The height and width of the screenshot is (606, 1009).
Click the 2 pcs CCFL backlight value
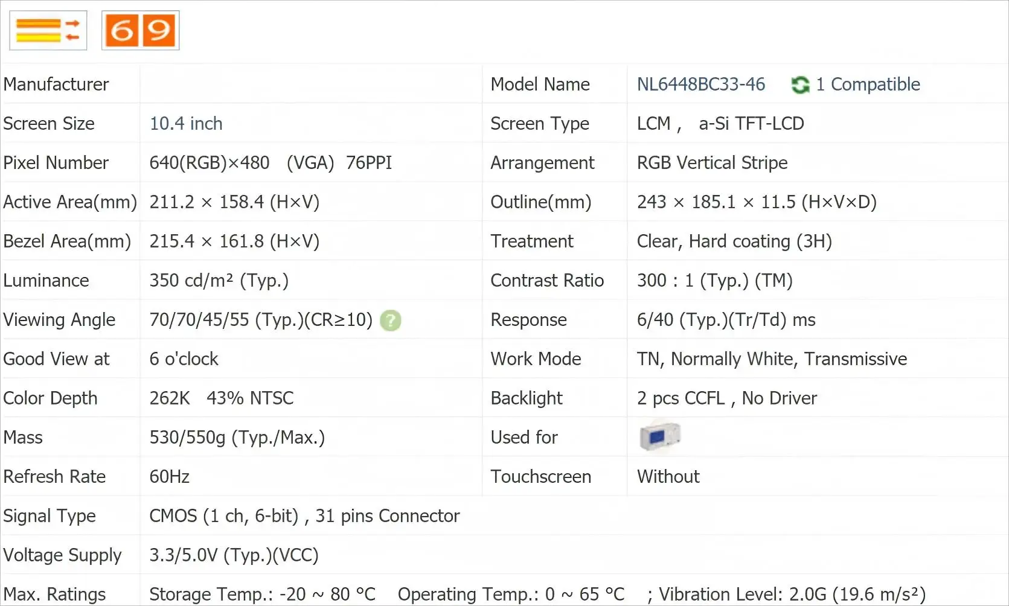click(x=726, y=398)
